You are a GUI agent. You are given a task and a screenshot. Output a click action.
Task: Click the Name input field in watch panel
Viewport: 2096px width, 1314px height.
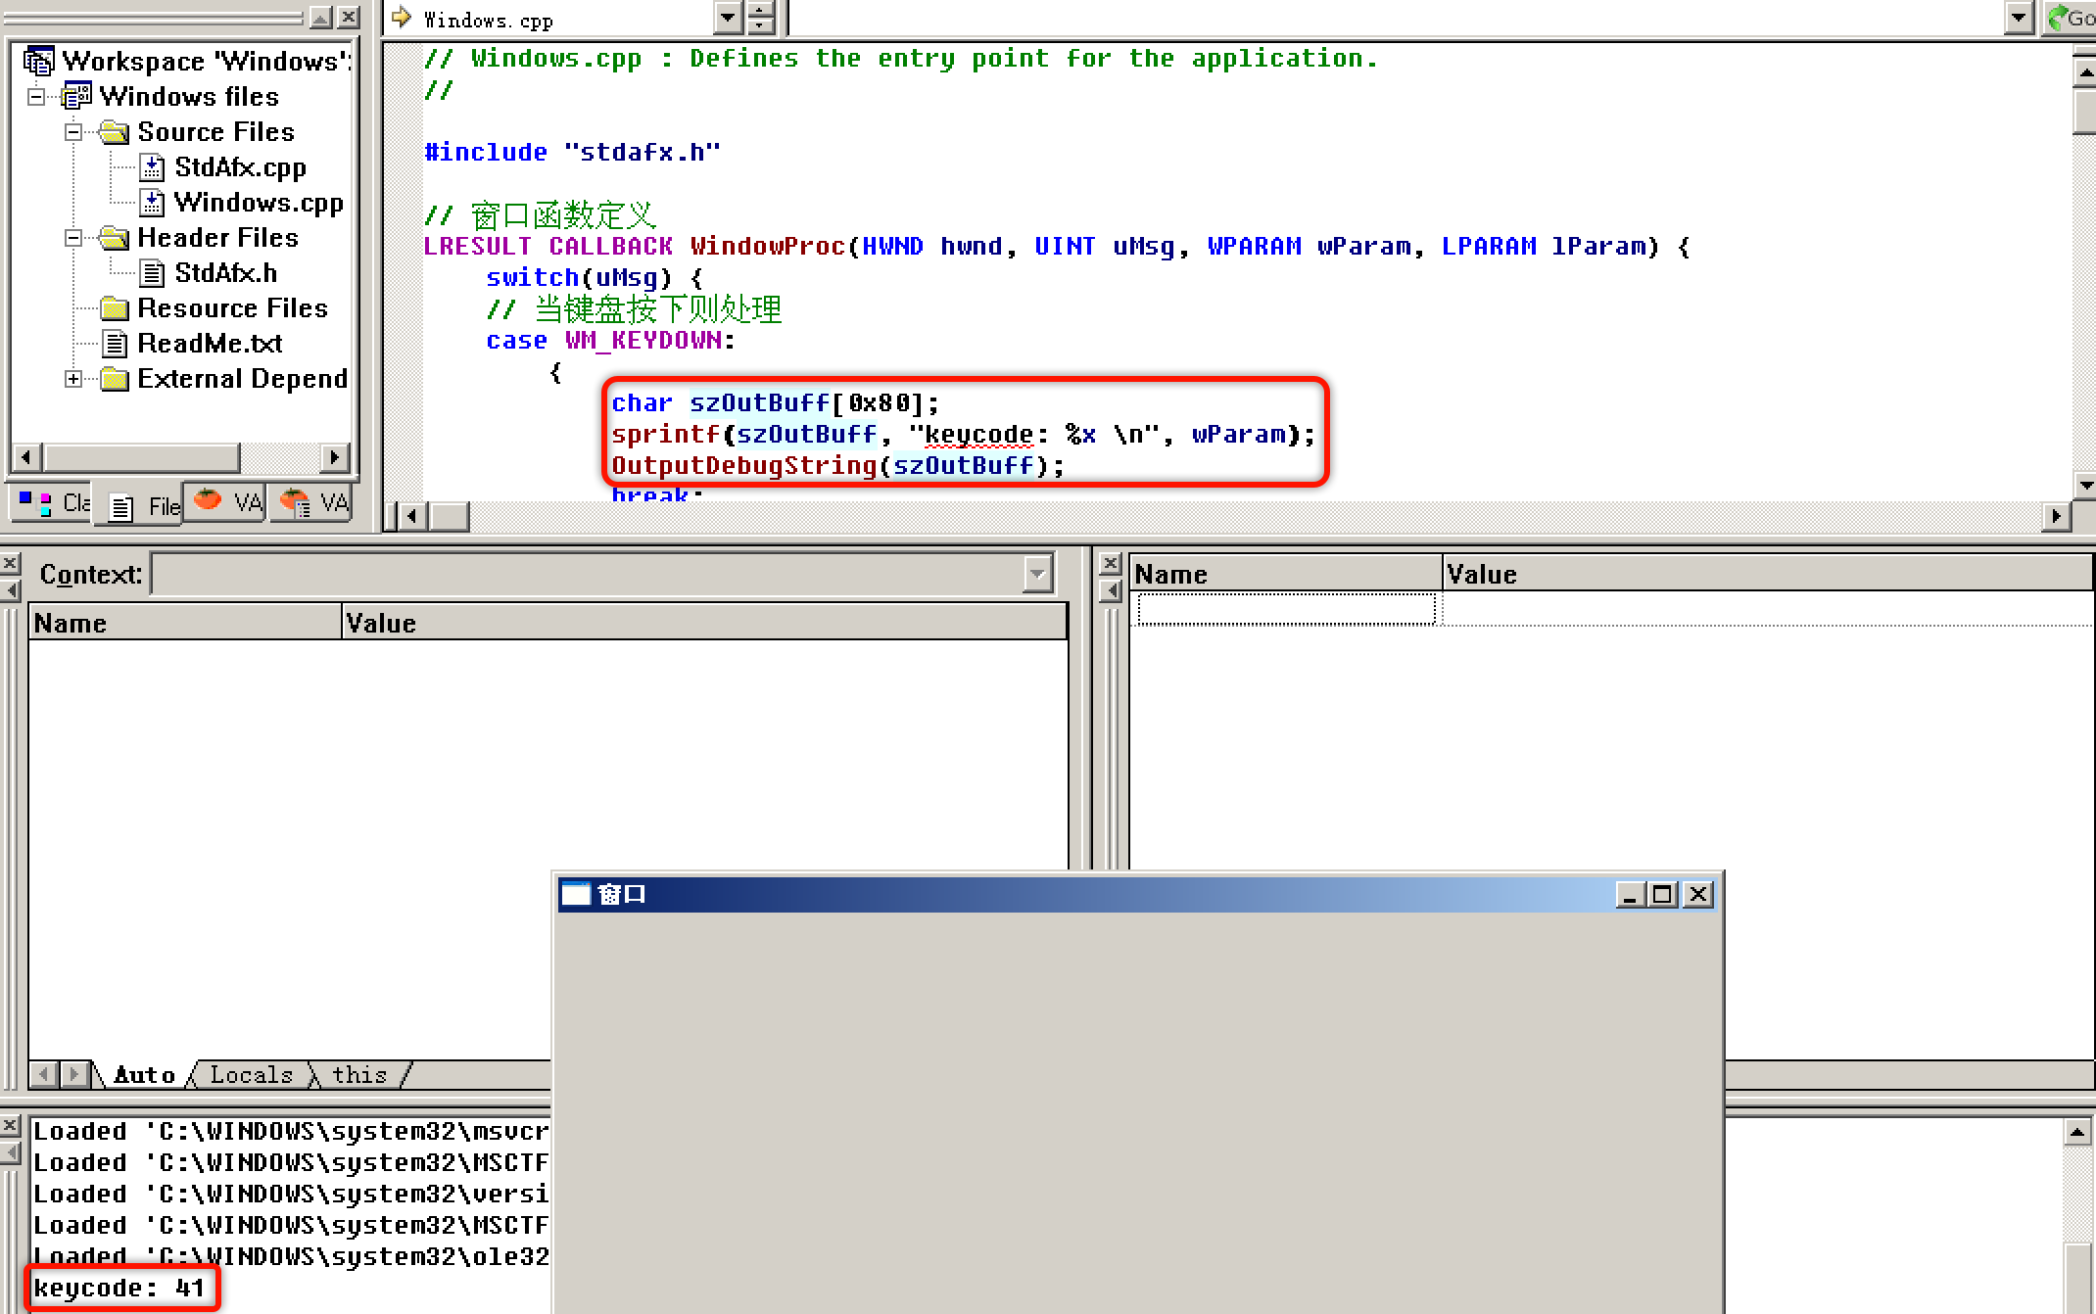tap(1284, 609)
